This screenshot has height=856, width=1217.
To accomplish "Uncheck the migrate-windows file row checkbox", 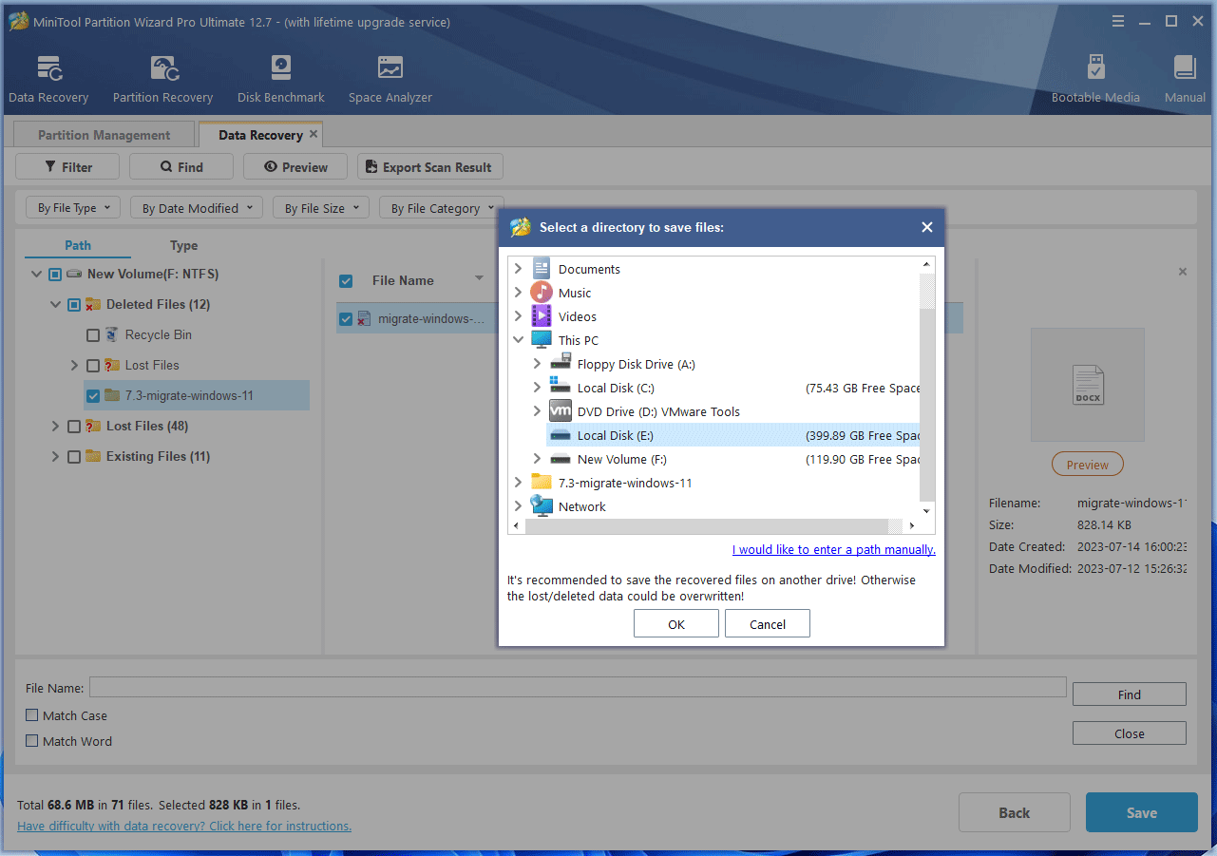I will point(346,319).
